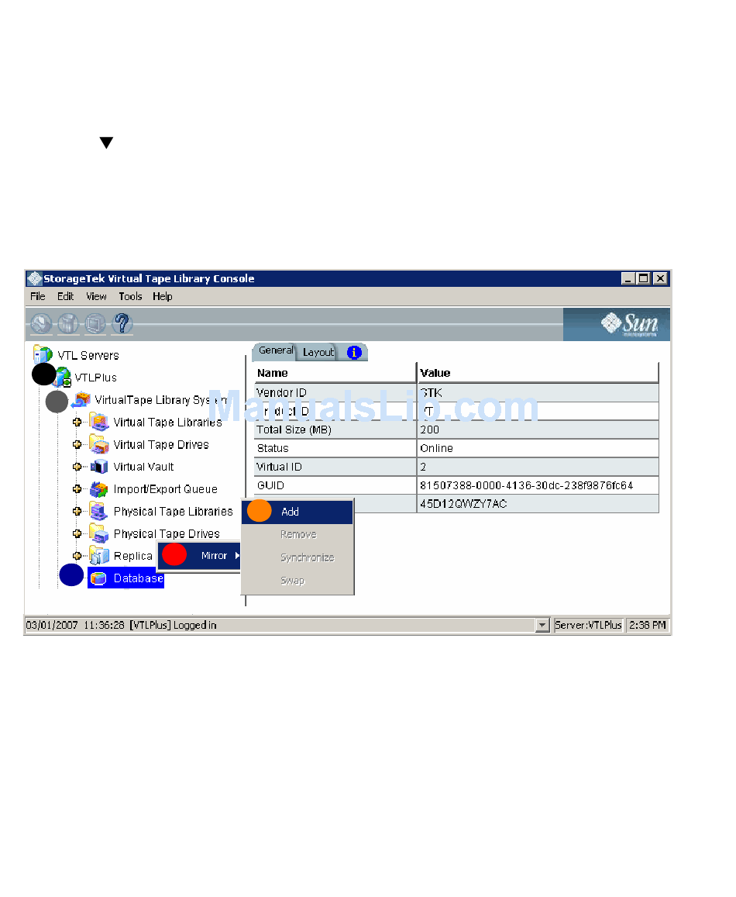Expand the Virtual Vault node
The image size is (736, 897).
click(x=77, y=467)
